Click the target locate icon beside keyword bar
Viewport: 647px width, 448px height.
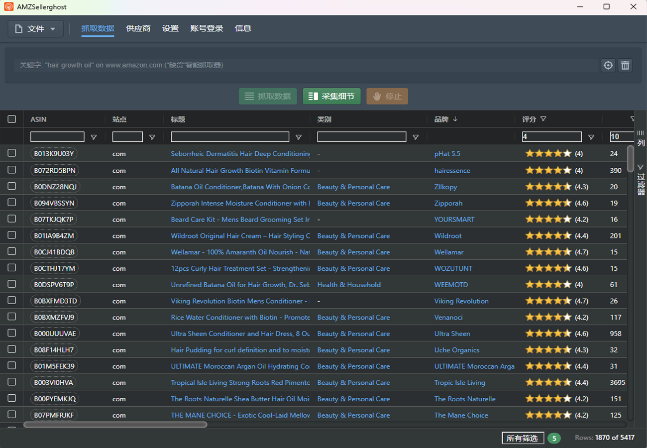click(x=608, y=65)
